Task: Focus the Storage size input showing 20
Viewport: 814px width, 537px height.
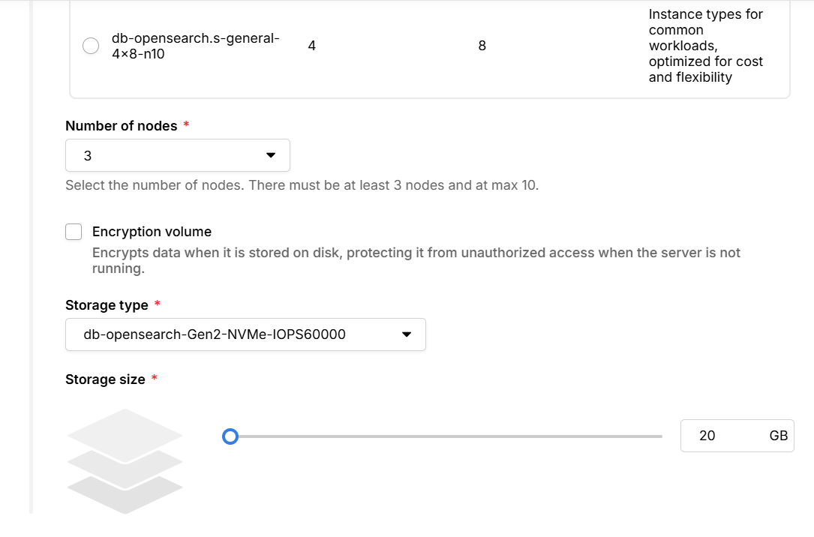Action: click(716, 436)
